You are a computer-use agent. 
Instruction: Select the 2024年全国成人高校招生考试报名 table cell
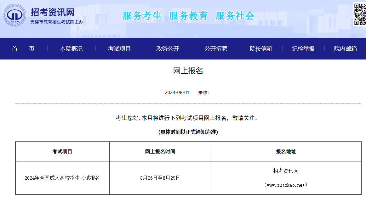click(62, 178)
